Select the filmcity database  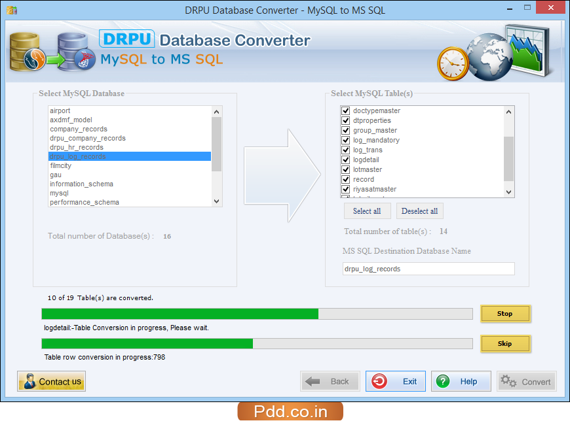coord(130,165)
